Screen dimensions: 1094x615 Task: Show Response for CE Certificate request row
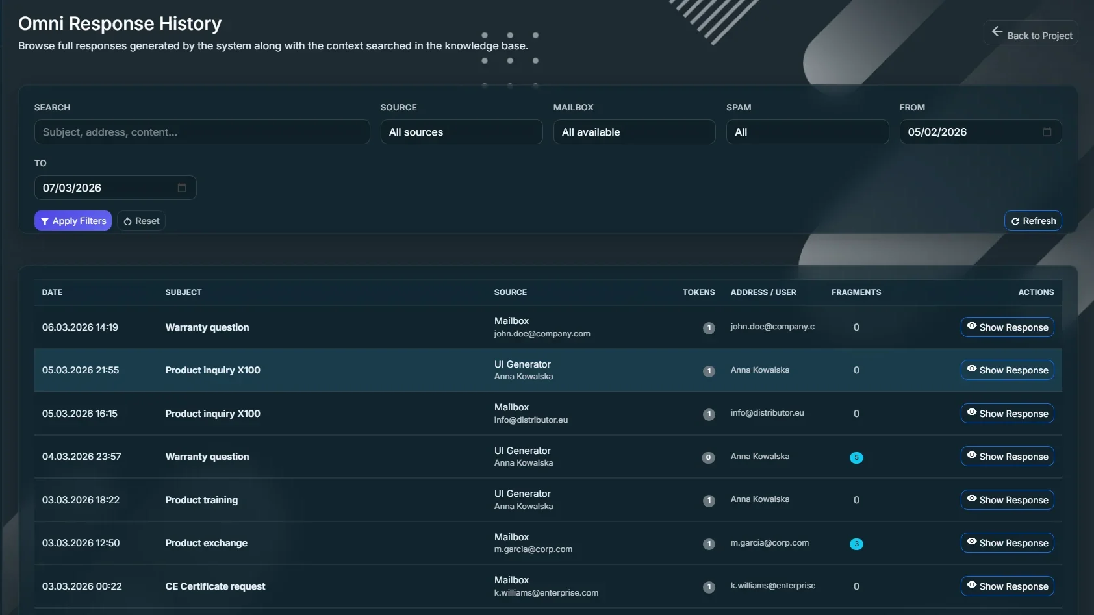(1007, 586)
